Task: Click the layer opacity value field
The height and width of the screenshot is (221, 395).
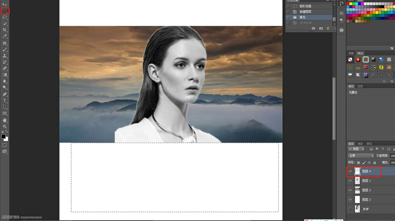Action: tap(392, 156)
